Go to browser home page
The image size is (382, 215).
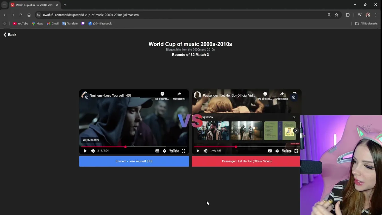pyautogui.click(x=29, y=15)
